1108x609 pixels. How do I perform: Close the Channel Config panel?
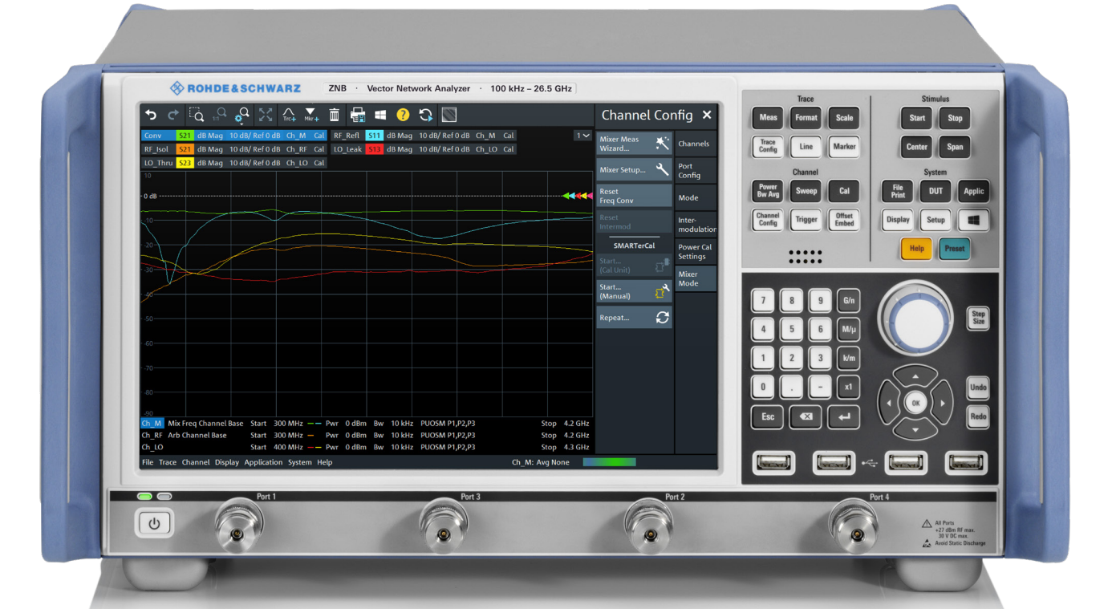(x=707, y=116)
